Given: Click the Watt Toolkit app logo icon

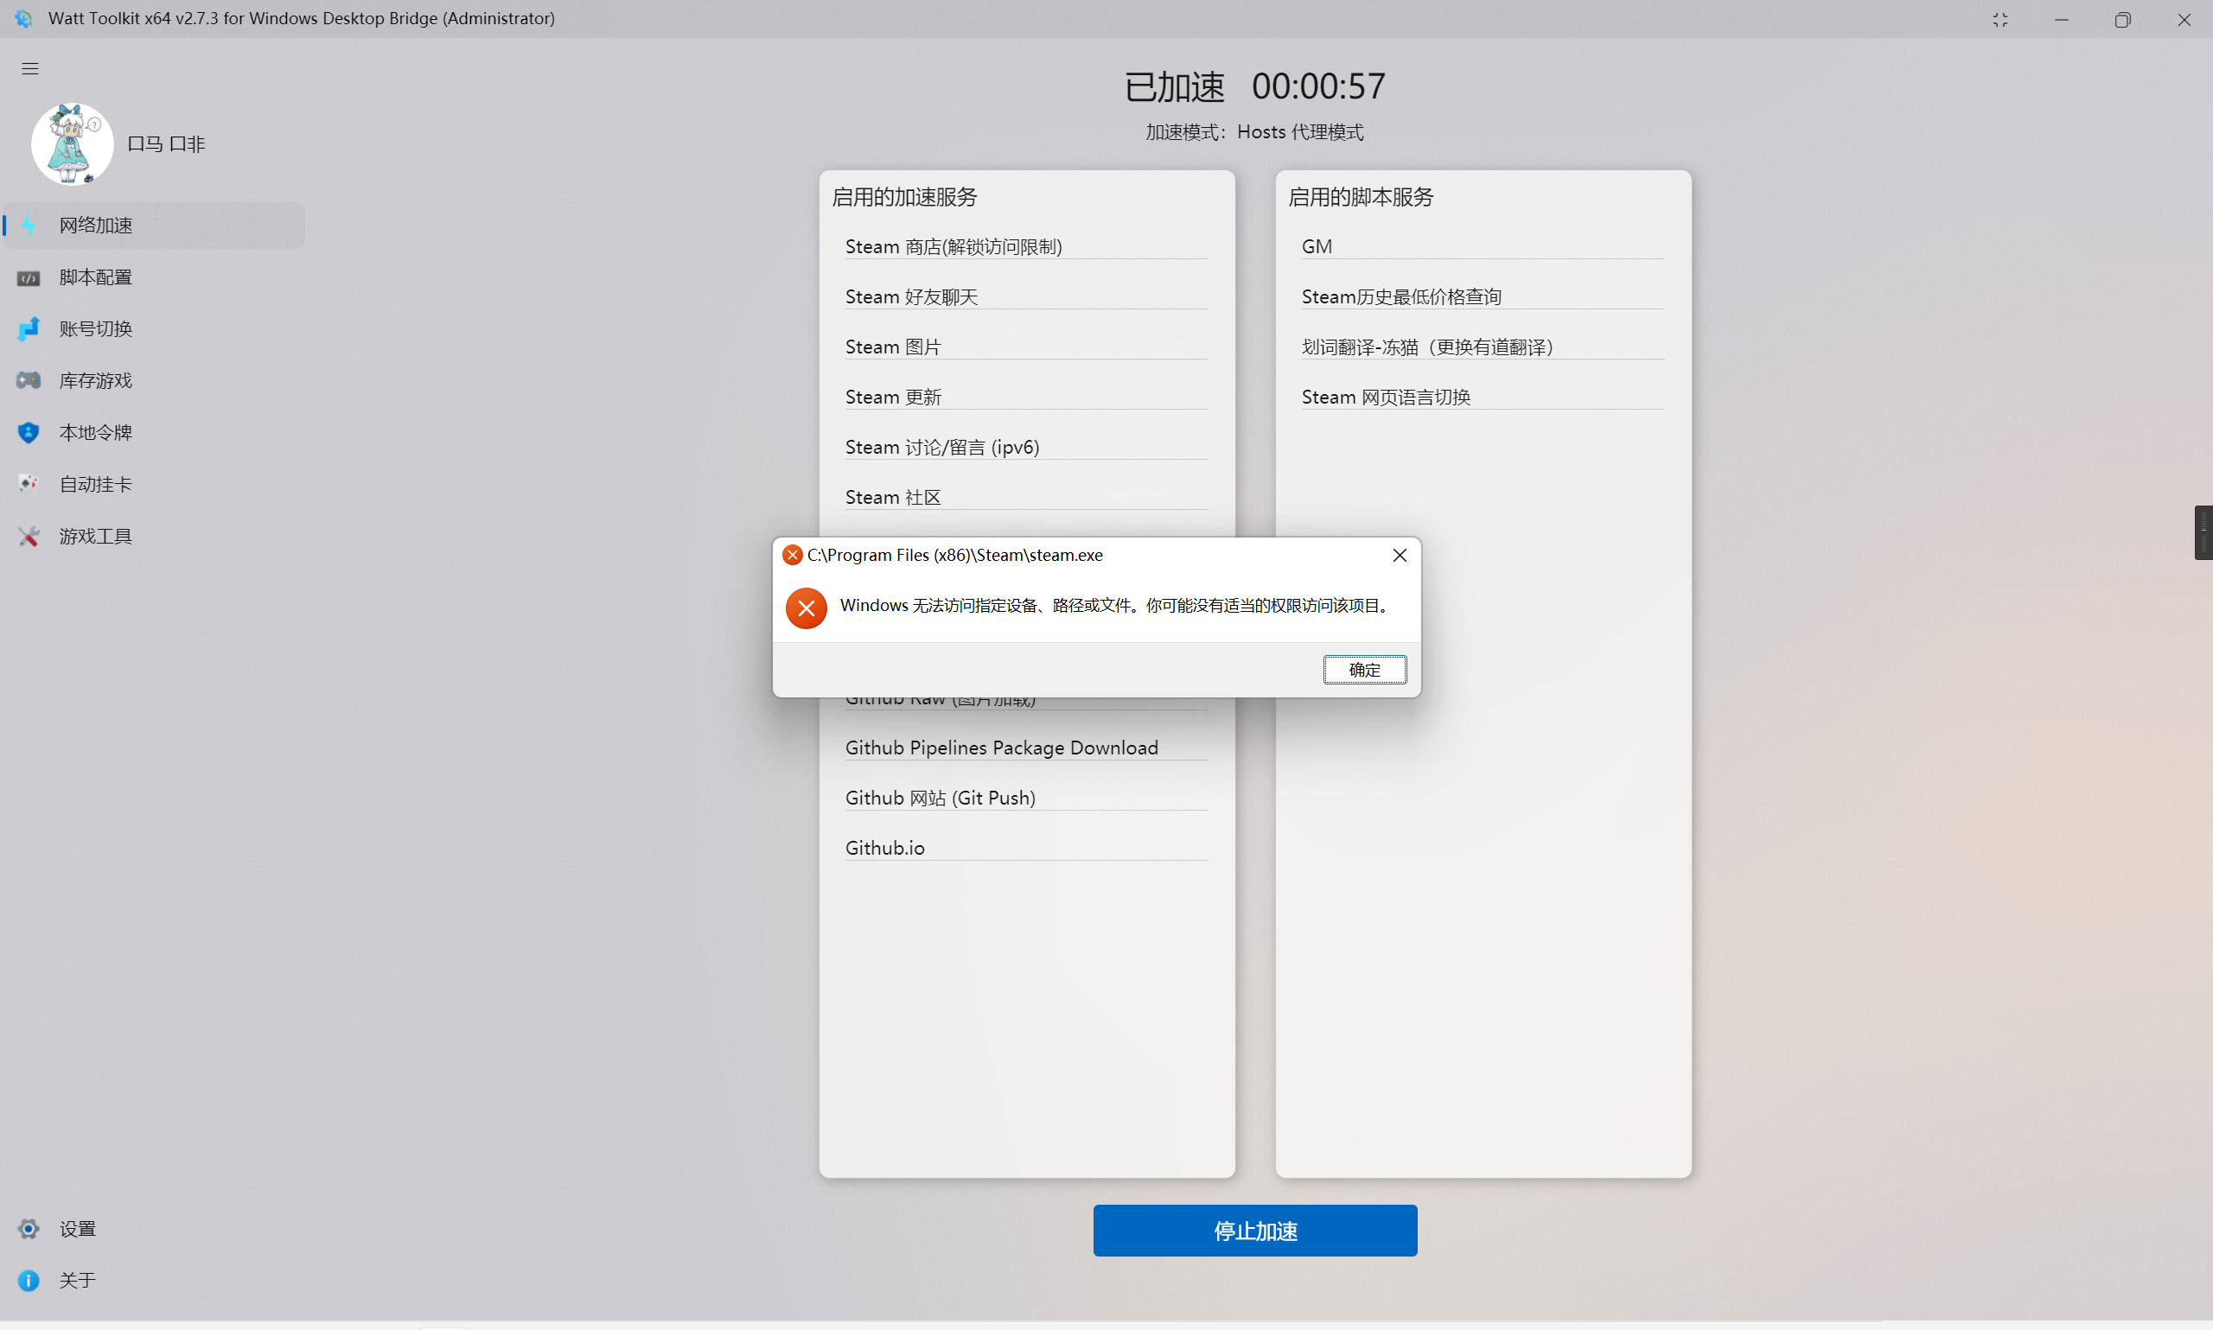Looking at the screenshot, I should [24, 18].
